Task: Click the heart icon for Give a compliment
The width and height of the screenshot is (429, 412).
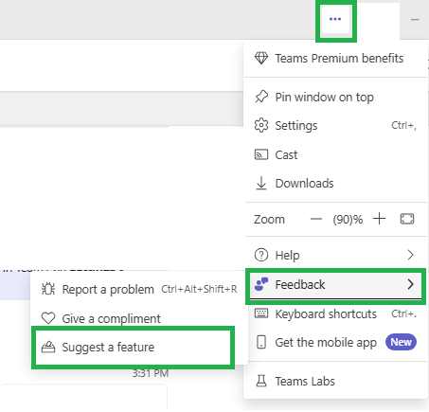Action: click(x=48, y=318)
